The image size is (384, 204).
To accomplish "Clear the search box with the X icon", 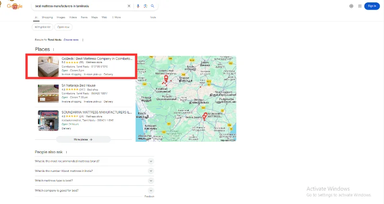I will click(129, 6).
